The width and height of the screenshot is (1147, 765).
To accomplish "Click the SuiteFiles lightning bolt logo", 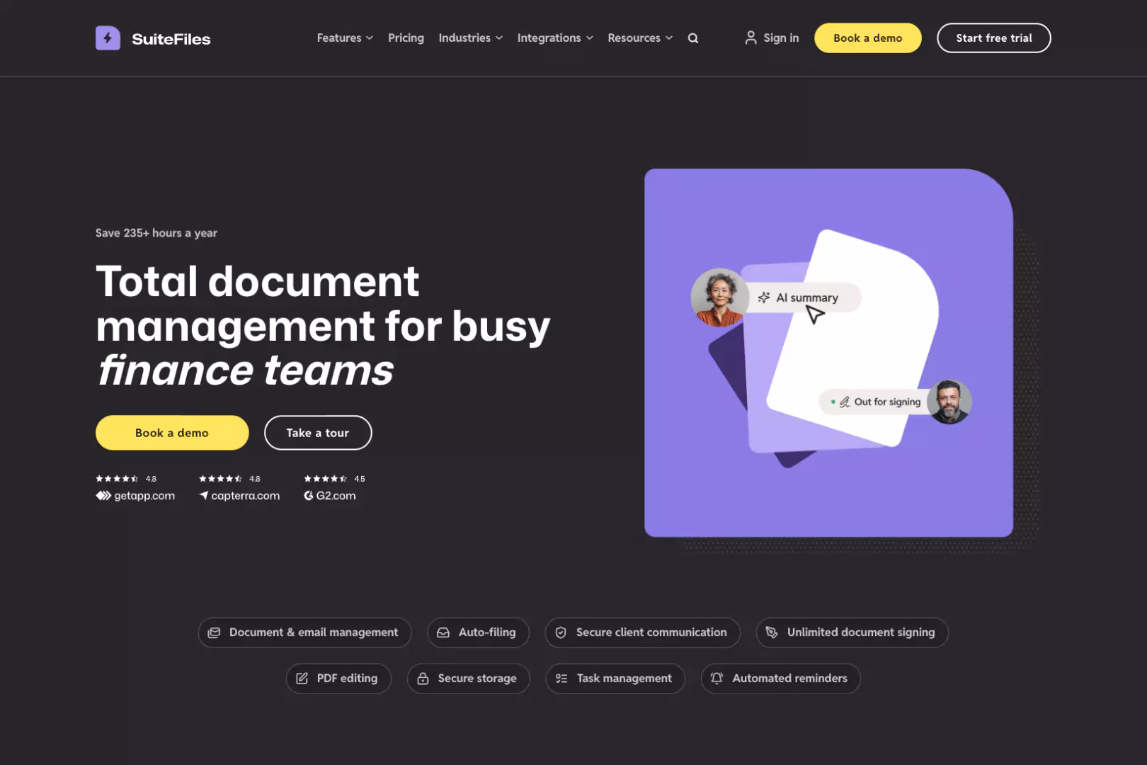I will pyautogui.click(x=108, y=38).
